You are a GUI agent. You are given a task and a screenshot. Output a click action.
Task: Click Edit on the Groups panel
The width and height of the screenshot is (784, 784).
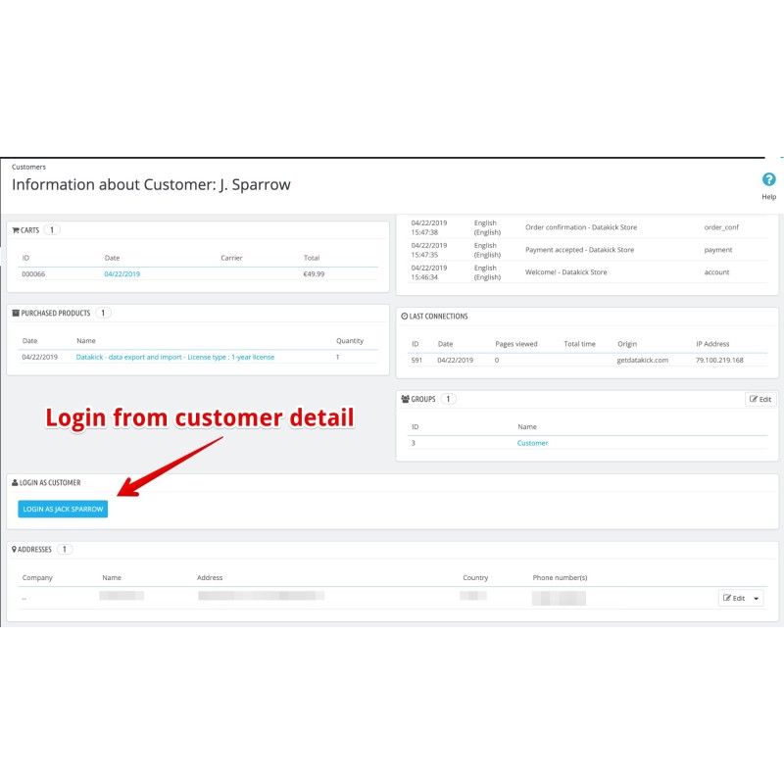761,399
